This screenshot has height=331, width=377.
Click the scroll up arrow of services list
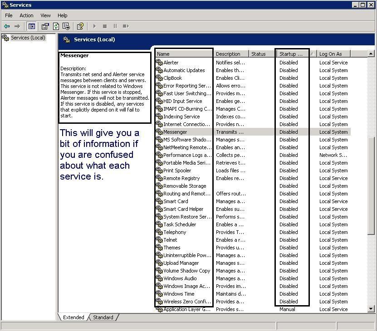point(371,54)
